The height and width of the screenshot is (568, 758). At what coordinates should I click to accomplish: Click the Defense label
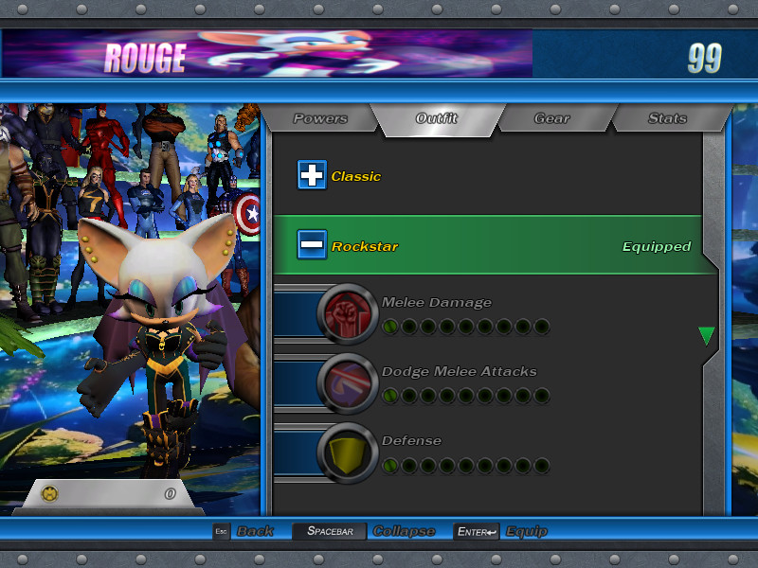point(411,440)
